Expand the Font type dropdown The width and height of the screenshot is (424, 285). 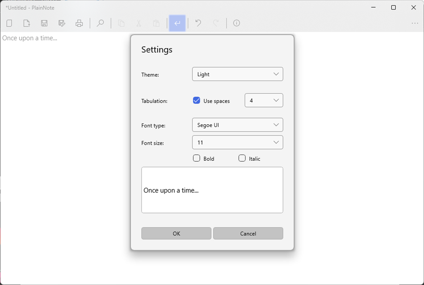pyautogui.click(x=238, y=125)
